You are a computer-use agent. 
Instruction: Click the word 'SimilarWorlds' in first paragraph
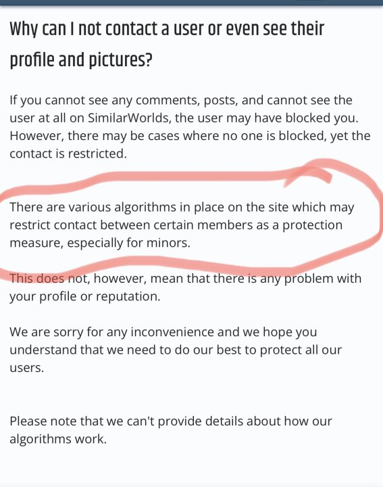(x=129, y=118)
